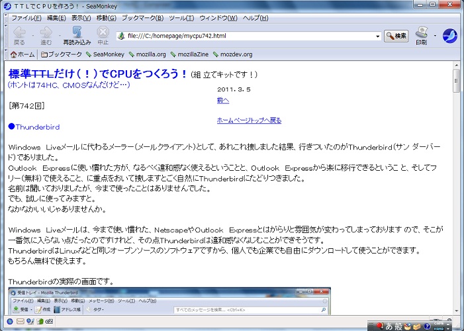Viewport: 464px width, 331px height.
Task: Click the scrollbar up arrow
Action: pyautogui.click(x=456, y=65)
